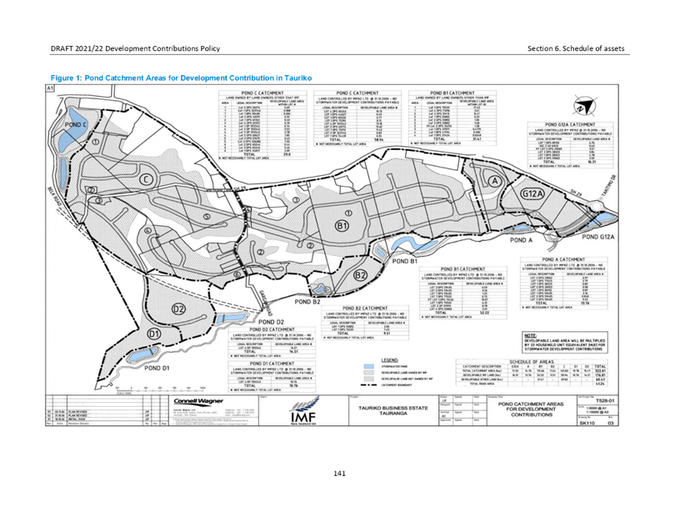The image size is (680, 522).
Task: Click the 'POND B2 CATCHMENT' table title
Action: pyautogui.click(x=365, y=308)
